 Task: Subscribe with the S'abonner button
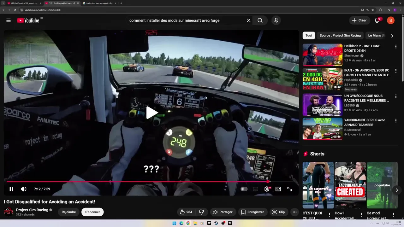(92, 212)
